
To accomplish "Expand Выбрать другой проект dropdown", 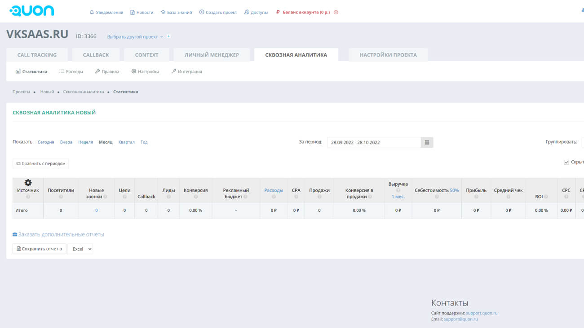I will [x=135, y=37].
